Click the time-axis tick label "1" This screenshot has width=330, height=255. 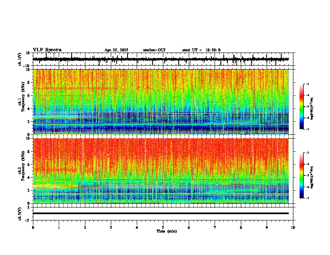click(59, 227)
